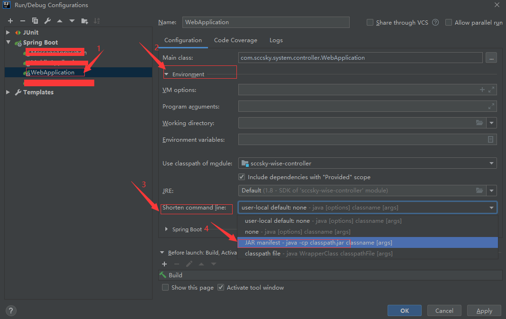The image size is (506, 319).
Task: Open help with the question mark icon
Action: 10,310
